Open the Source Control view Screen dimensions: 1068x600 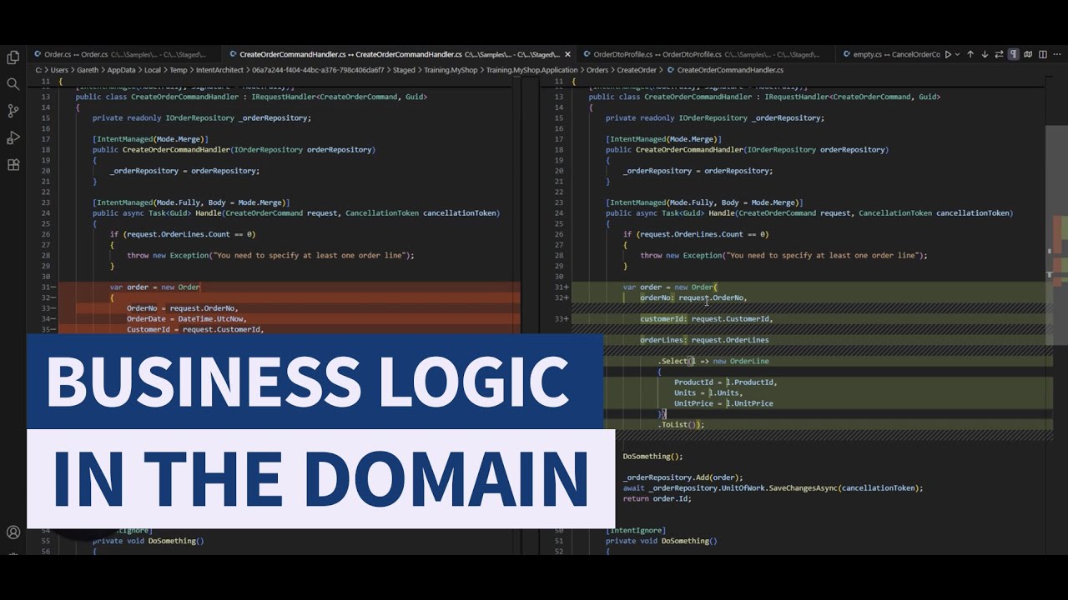click(x=13, y=111)
